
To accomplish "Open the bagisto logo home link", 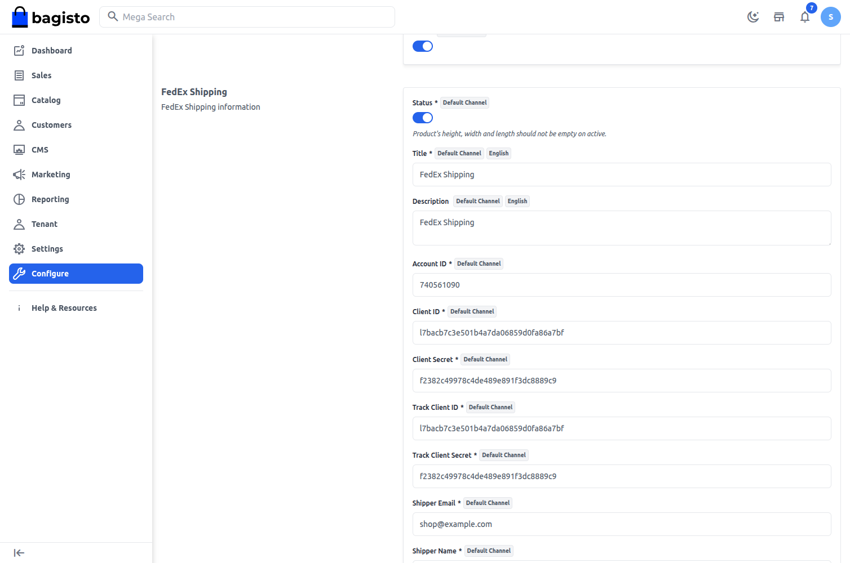I will tap(51, 17).
